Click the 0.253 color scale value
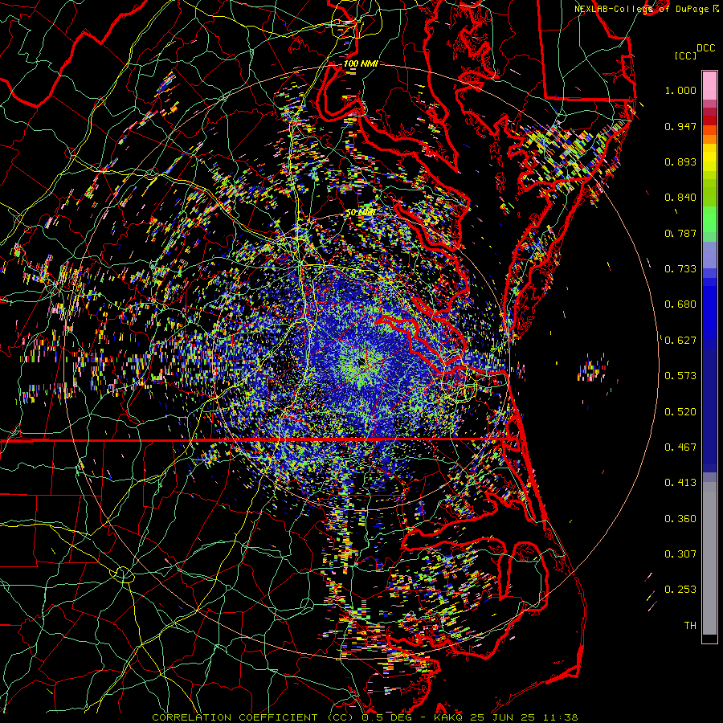 pyautogui.click(x=680, y=590)
